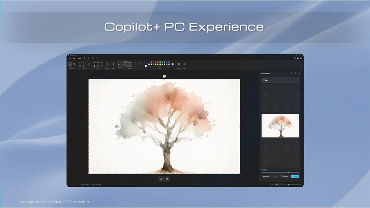The height and width of the screenshot is (208, 370).
Task: Click the Redo arrow
Action: coord(96,58)
